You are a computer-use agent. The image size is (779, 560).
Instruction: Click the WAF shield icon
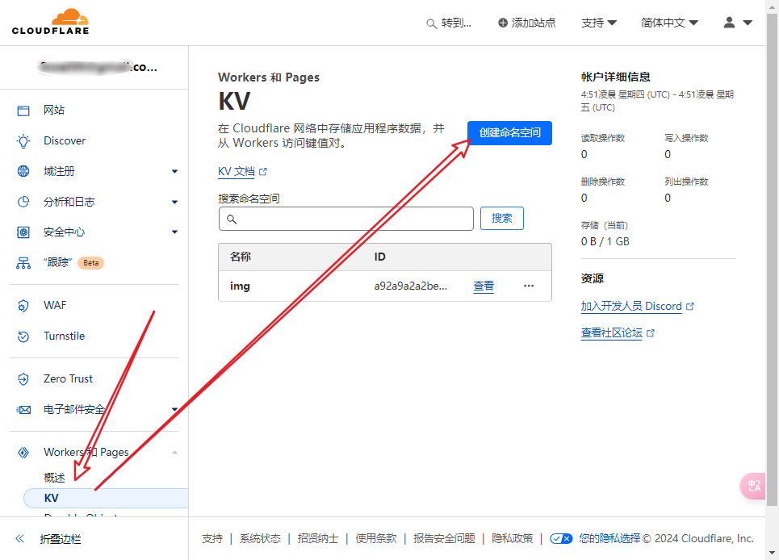click(x=23, y=306)
